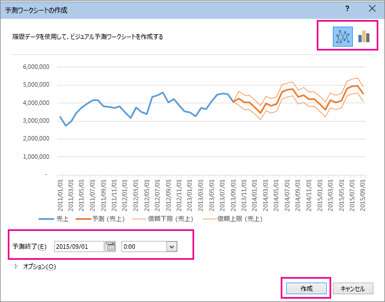
Task: Switch to column chart forecast type icon
Action: (364, 37)
